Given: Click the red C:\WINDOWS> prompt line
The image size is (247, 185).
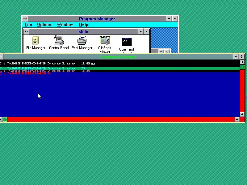Looking at the screenshot, I should 25,73.
